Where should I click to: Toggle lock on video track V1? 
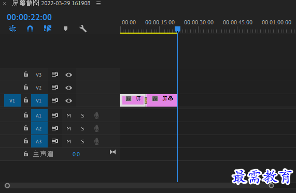[x=26, y=100]
